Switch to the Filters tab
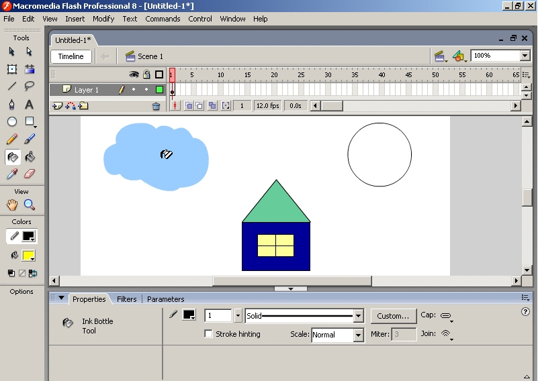The height and width of the screenshot is (381, 538). click(127, 299)
